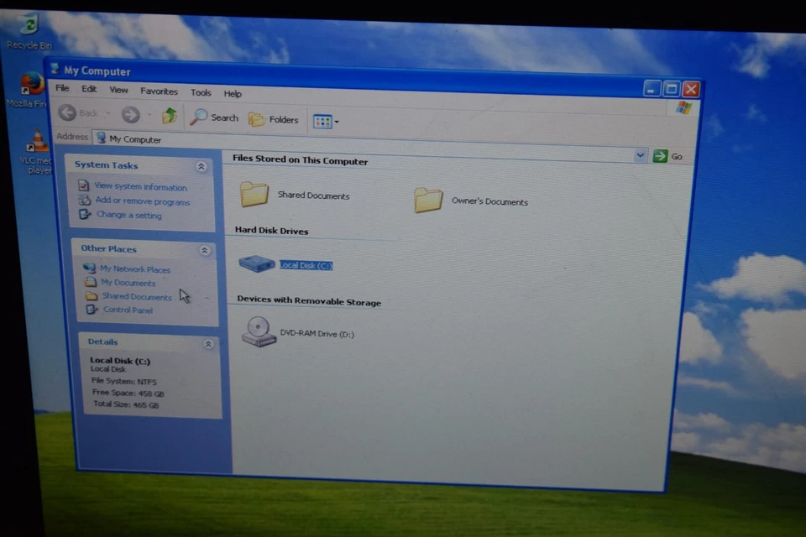The width and height of the screenshot is (806, 537).
Task: Open the Views icon on the toolbar
Action: click(323, 121)
